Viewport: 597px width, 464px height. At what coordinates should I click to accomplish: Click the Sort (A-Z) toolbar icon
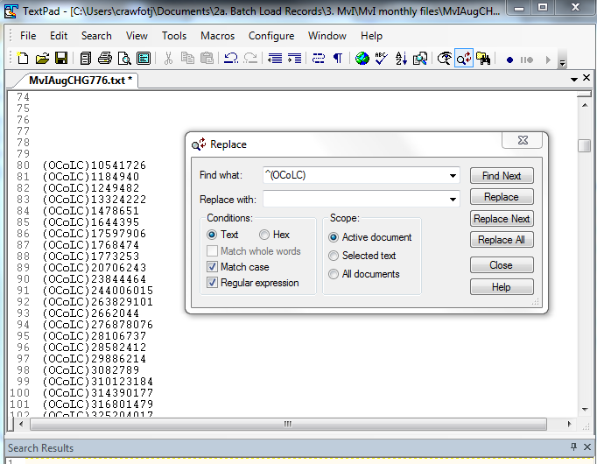point(401,59)
